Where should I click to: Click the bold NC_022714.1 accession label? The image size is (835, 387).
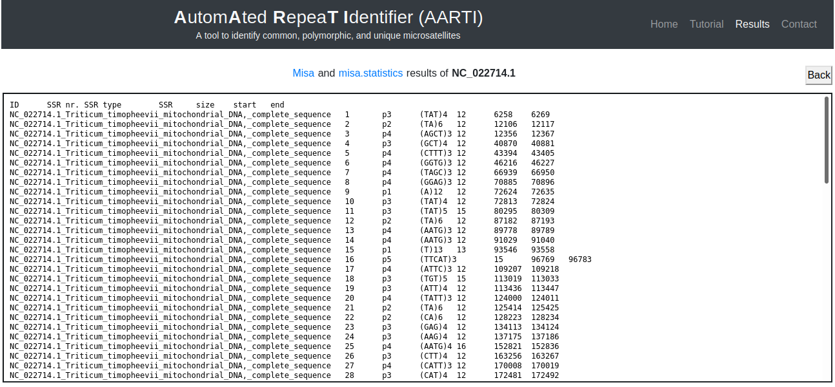483,73
